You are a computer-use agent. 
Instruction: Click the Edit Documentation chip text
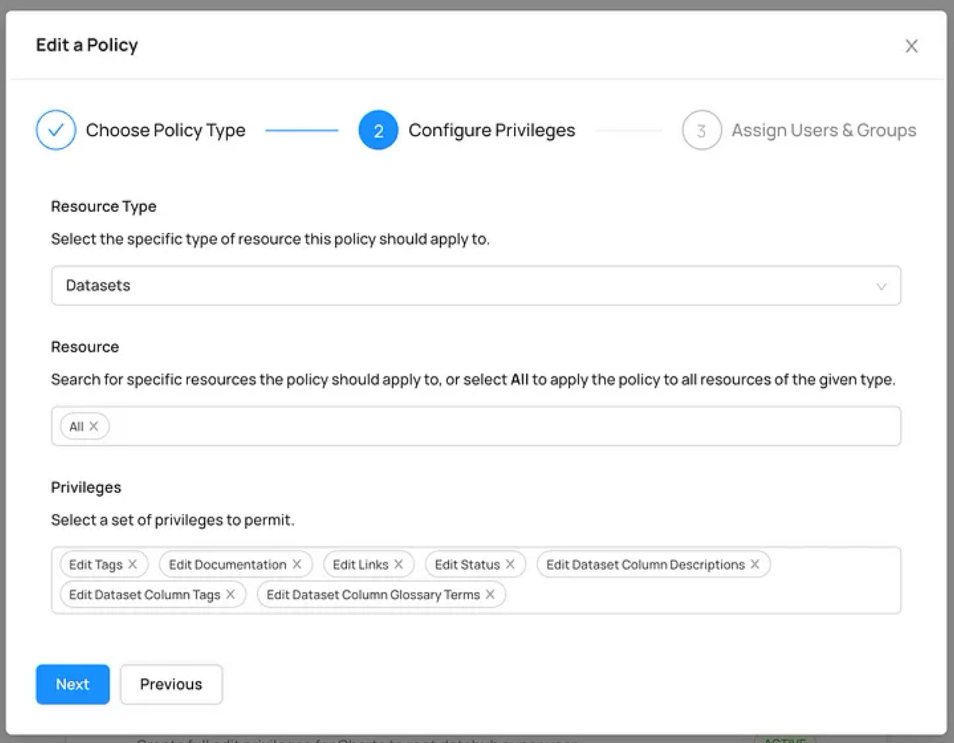pos(228,565)
